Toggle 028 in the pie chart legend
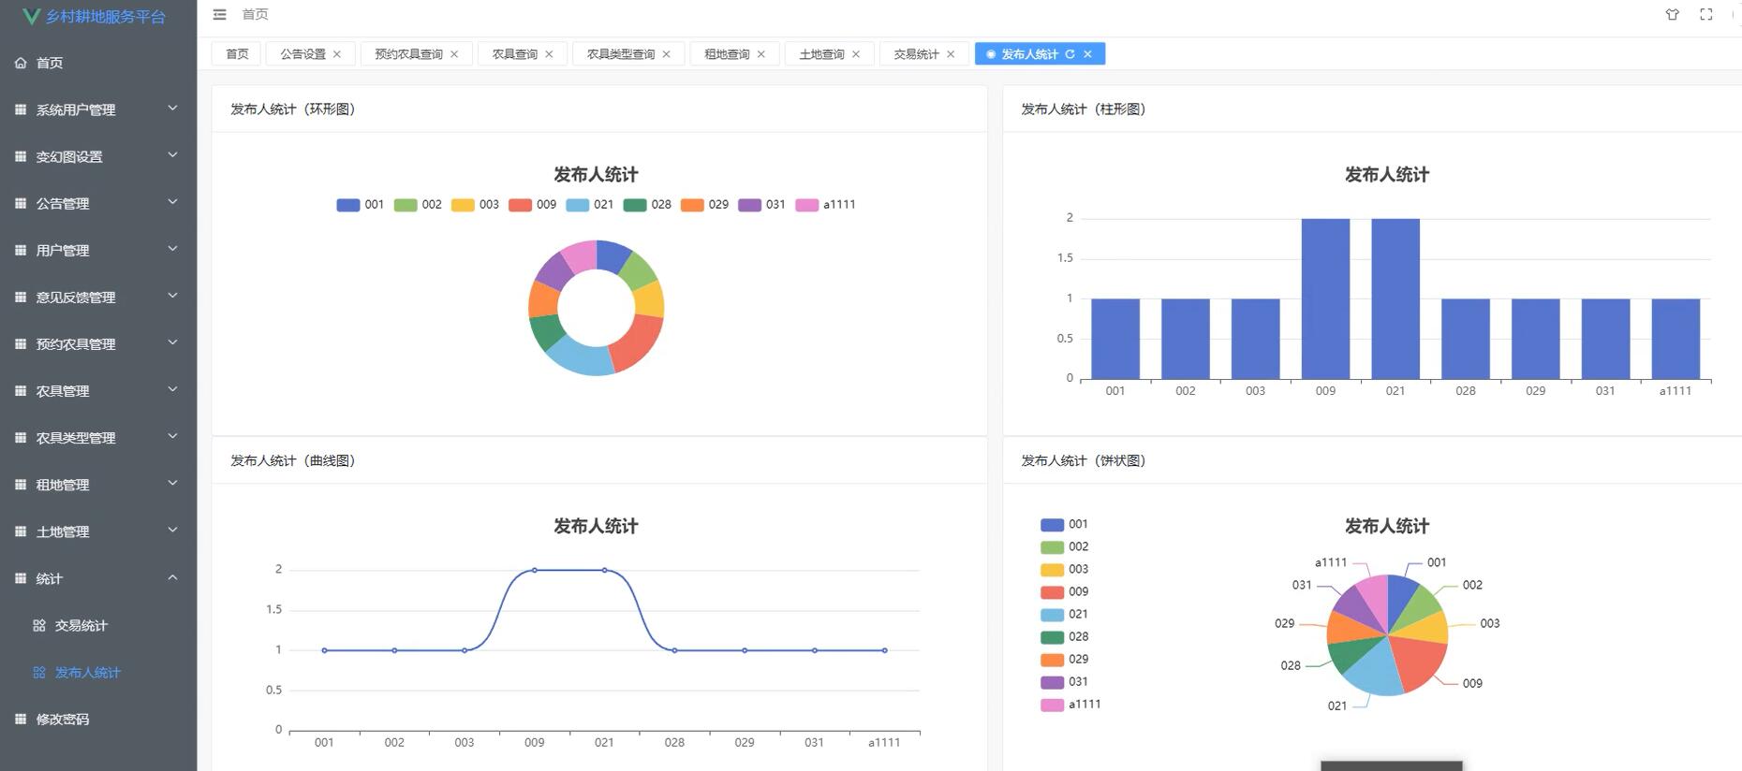Viewport: 1742px width, 771px height. (1065, 636)
